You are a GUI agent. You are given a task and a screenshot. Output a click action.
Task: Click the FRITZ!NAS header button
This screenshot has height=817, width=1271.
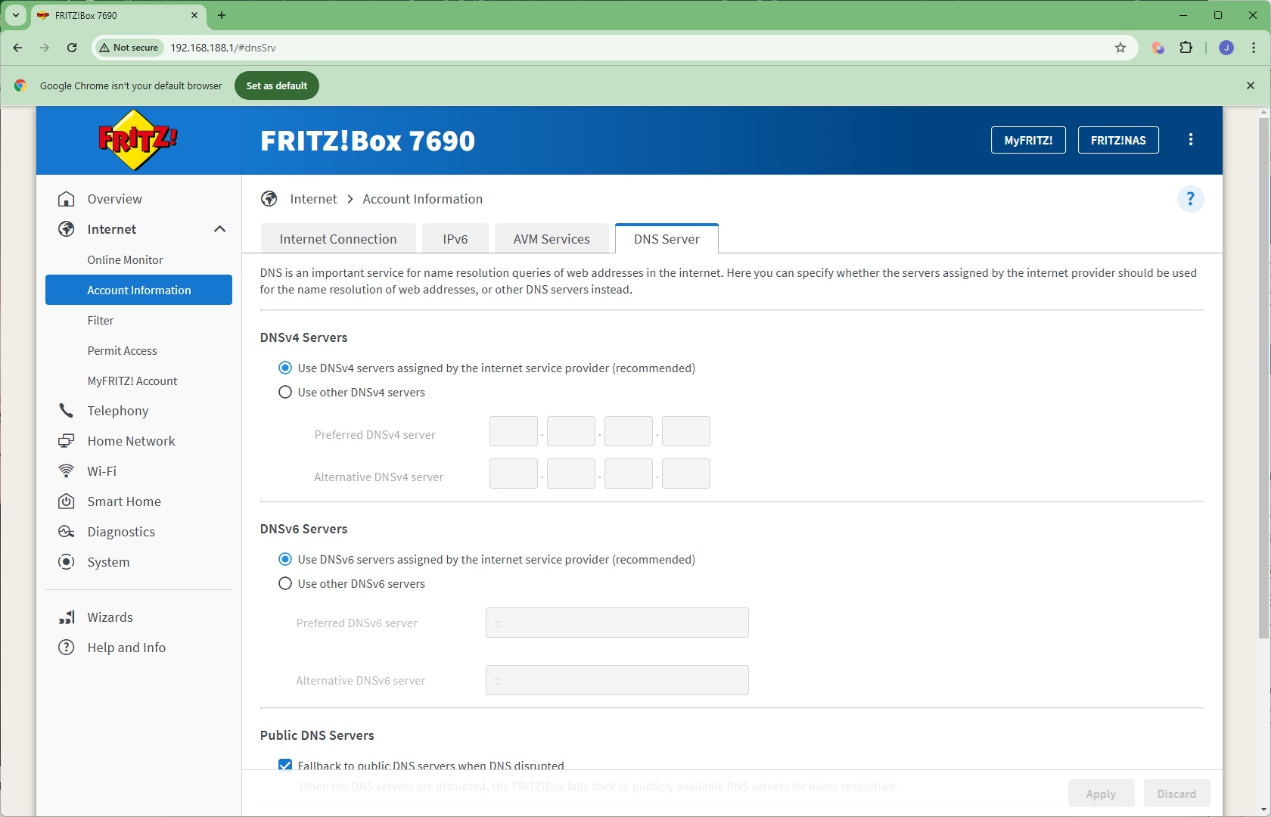coord(1118,140)
